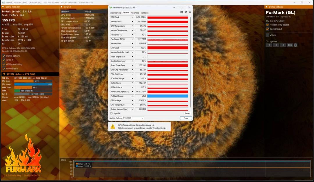This screenshot has height=182, width=314.
Task: Uncheck the background checkbox
Action: point(267,29)
